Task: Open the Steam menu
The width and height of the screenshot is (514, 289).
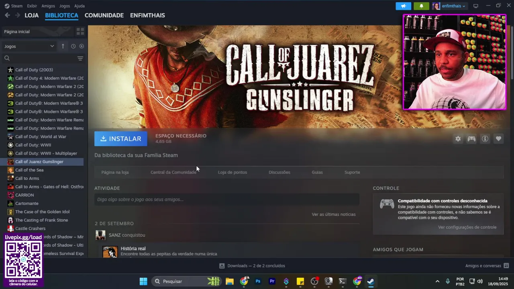Action: point(13,6)
